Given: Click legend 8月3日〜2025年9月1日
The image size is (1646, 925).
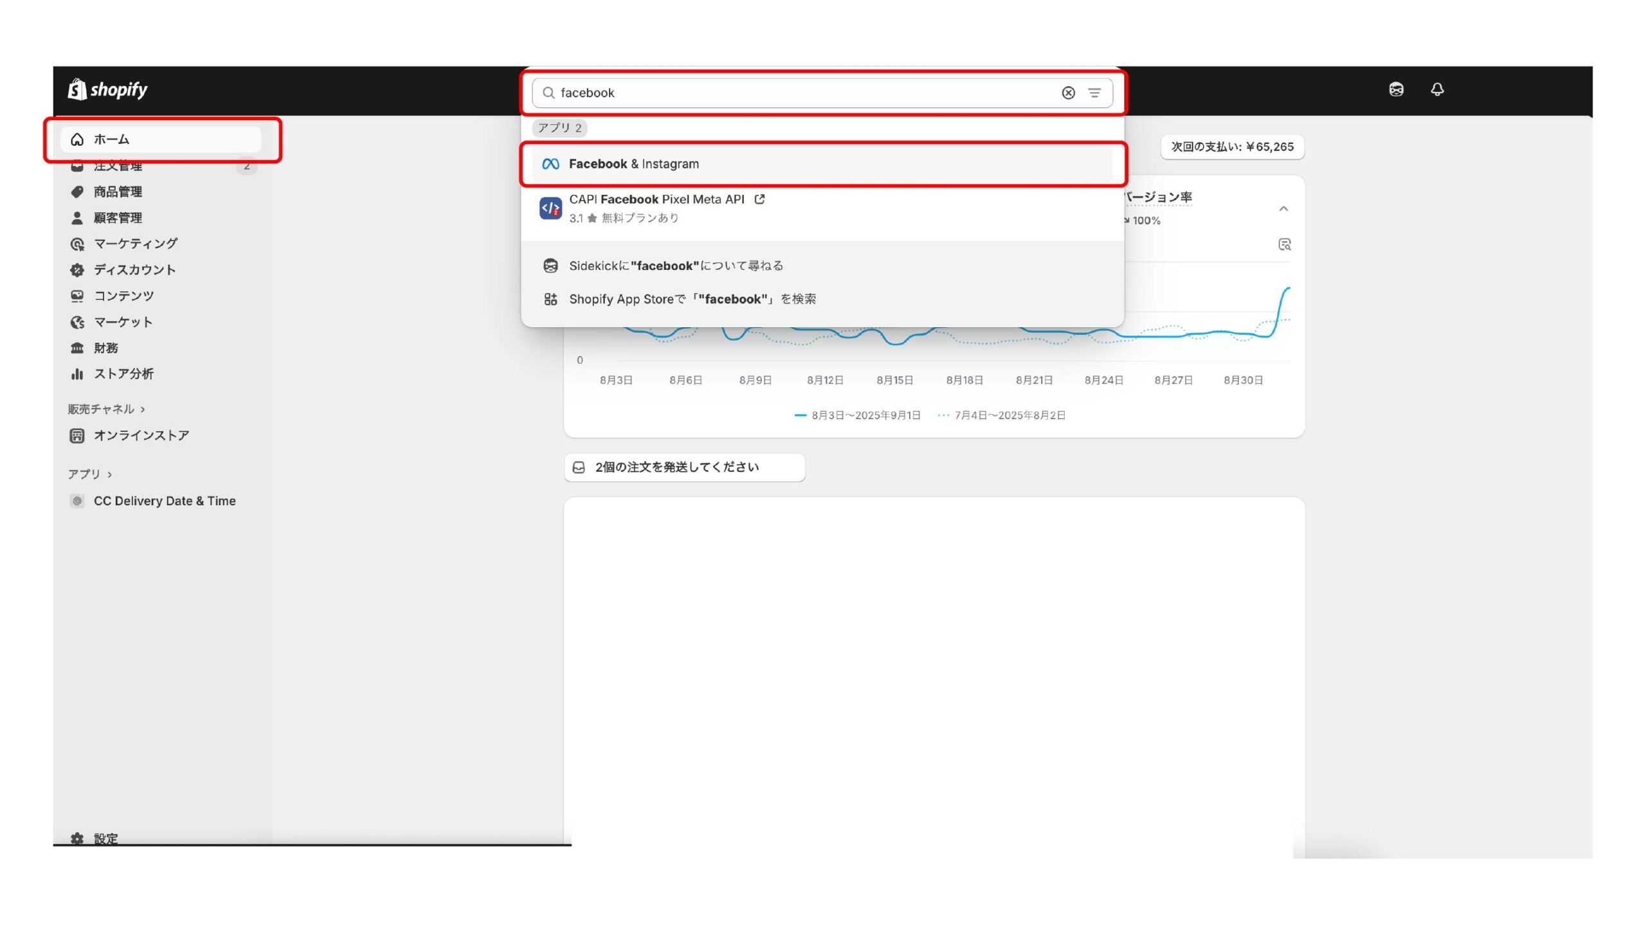Looking at the screenshot, I should [858, 415].
